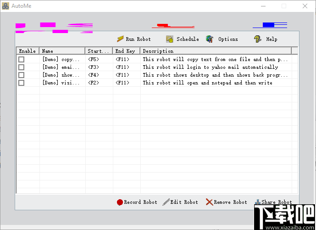Select the [Demo] emai... robot name

click(x=61, y=67)
